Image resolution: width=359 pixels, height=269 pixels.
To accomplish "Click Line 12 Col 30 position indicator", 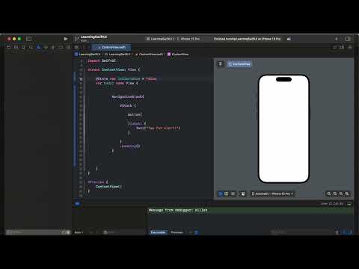I will pyautogui.click(x=332, y=204).
